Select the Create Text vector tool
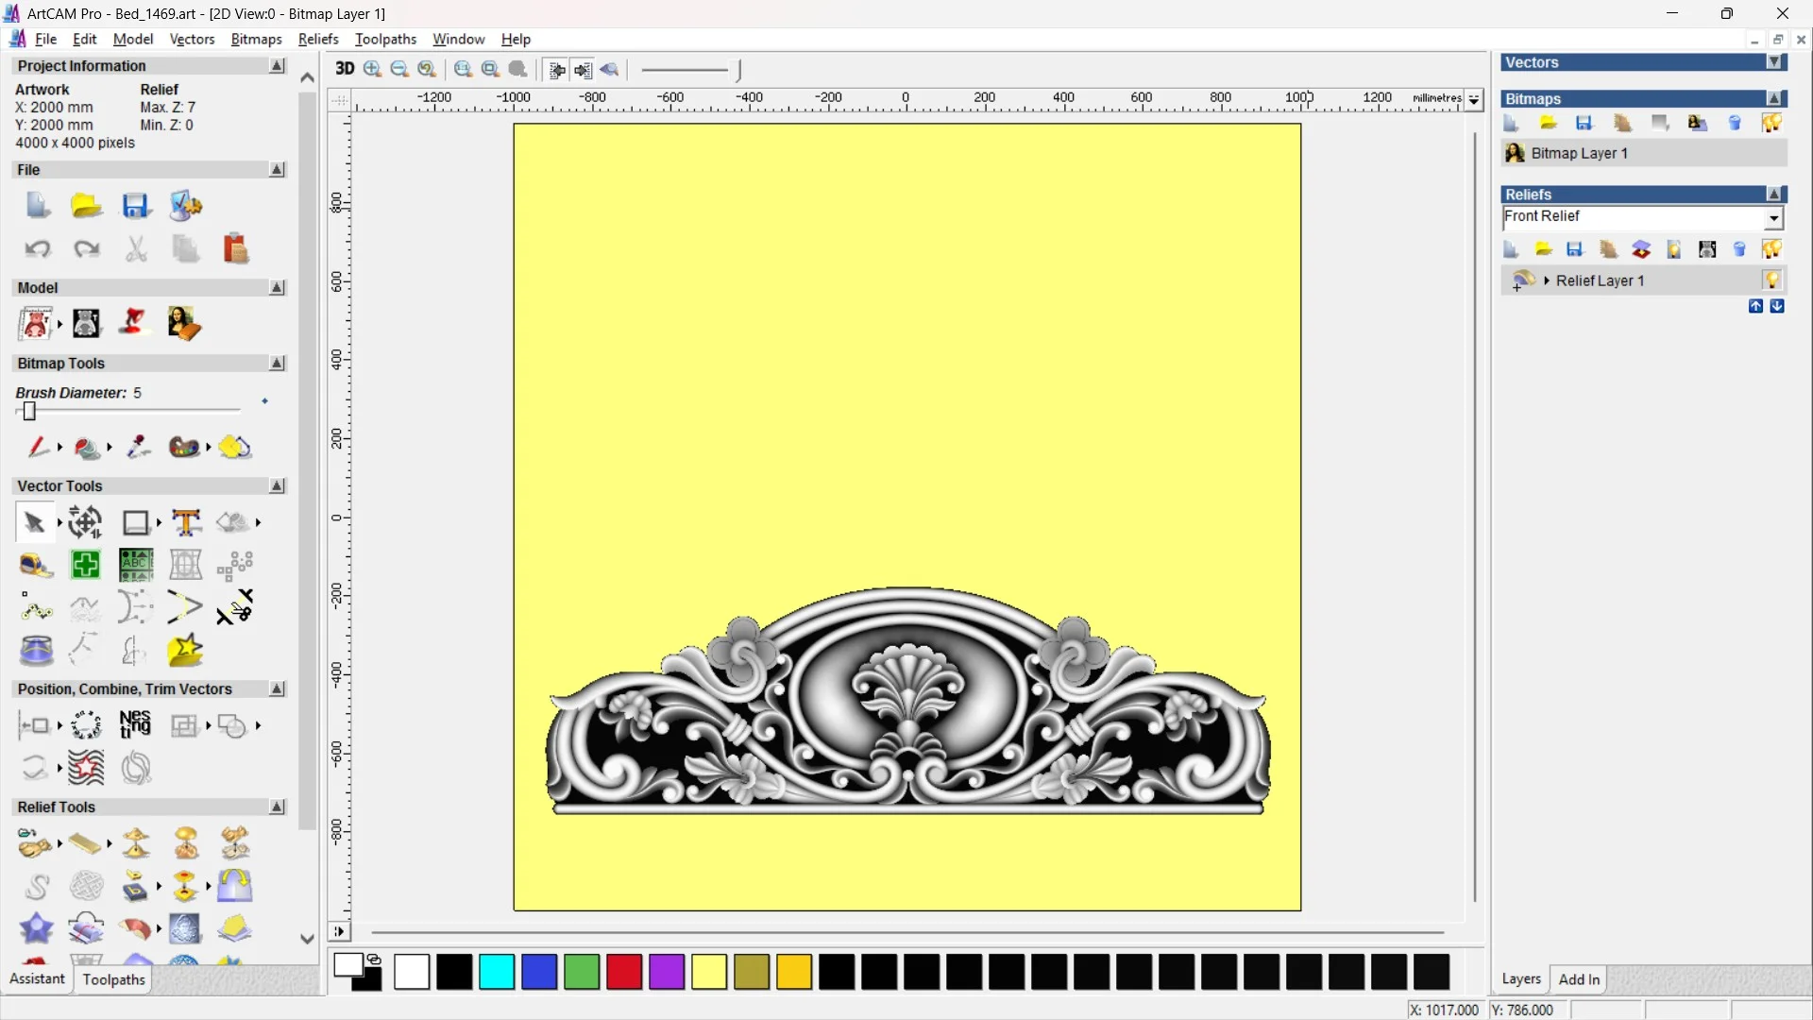1813x1020 pixels. point(186,522)
